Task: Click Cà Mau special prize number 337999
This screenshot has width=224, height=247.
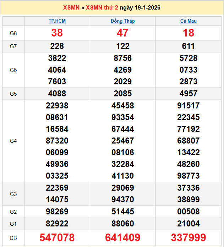Action: pos(188,237)
